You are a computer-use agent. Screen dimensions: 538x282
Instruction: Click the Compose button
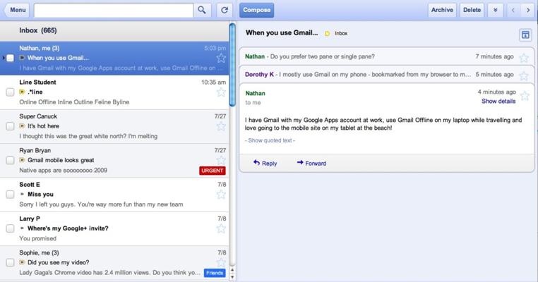click(x=256, y=10)
